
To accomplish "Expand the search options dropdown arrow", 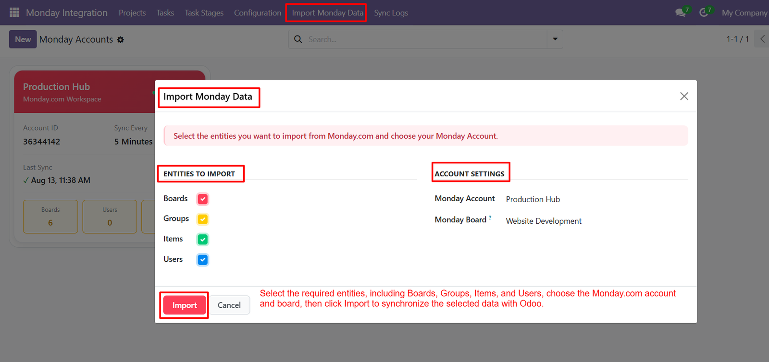I will (555, 39).
